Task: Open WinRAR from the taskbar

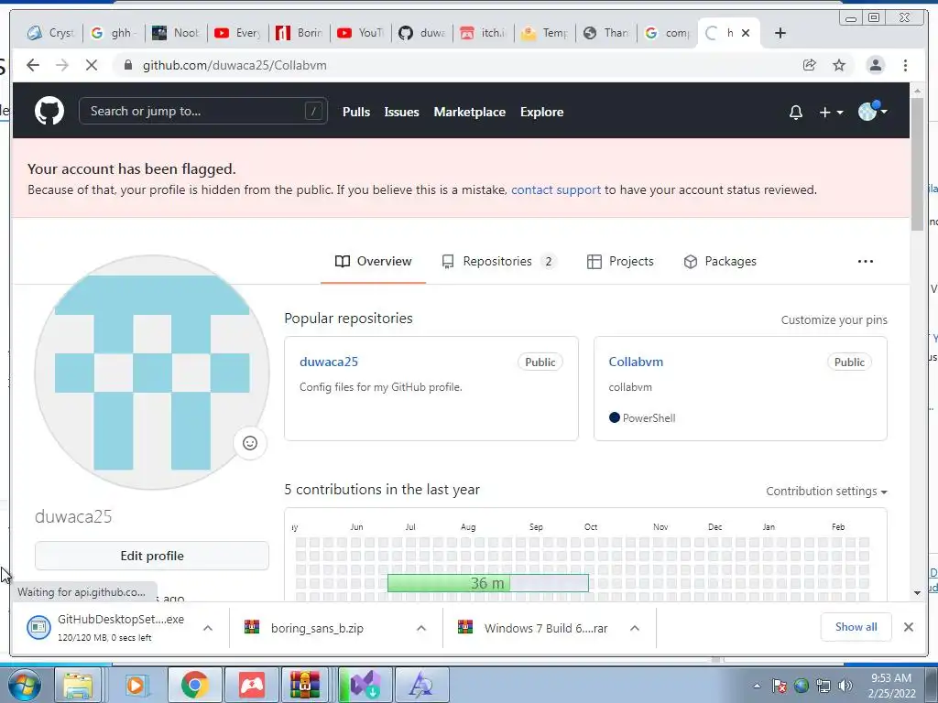Action: [305, 685]
